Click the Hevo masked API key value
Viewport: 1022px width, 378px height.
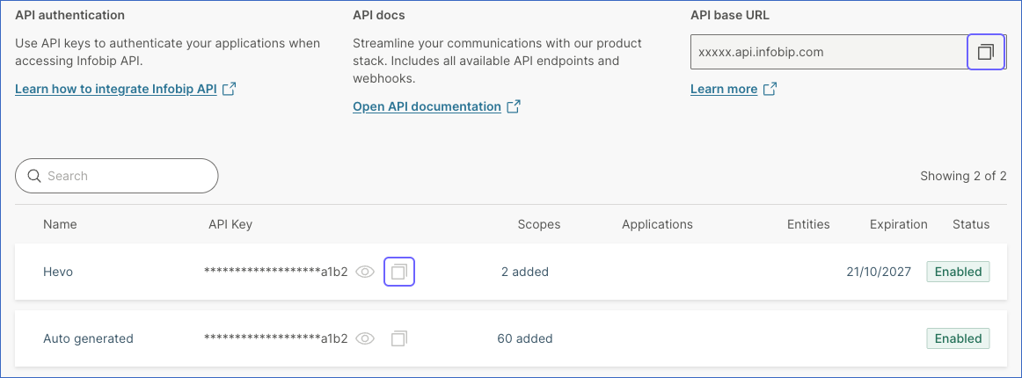point(275,272)
